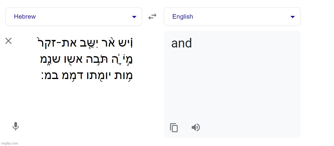Place cursor in first line of Hebrew text
Viewport: 334px width, 146px height.
(85, 43)
